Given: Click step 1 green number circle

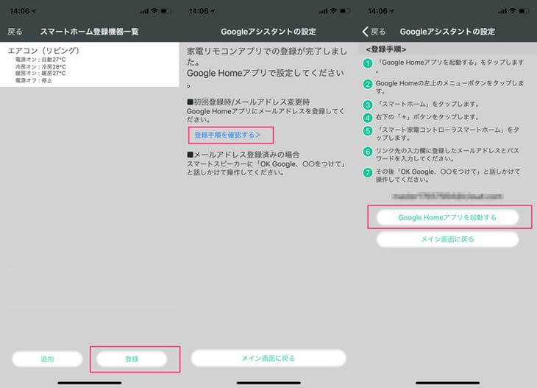Looking at the screenshot, I should tap(368, 63).
